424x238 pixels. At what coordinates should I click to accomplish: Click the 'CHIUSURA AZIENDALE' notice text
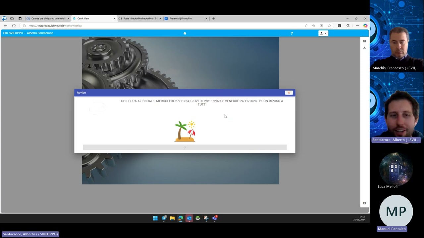coord(202,102)
